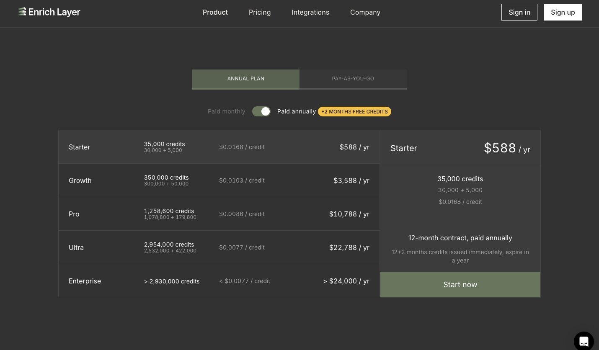Click the 35,000 credits cell in Starter row
The image size is (599, 350).
[164, 147]
